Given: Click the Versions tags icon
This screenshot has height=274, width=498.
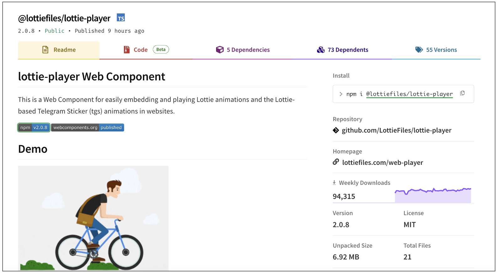Looking at the screenshot, I should [419, 50].
